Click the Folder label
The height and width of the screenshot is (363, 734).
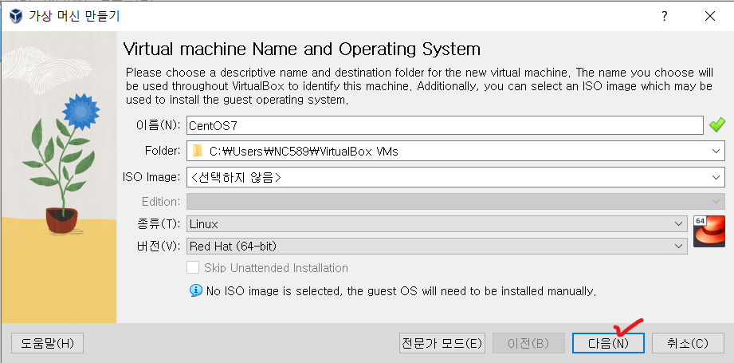(x=163, y=151)
